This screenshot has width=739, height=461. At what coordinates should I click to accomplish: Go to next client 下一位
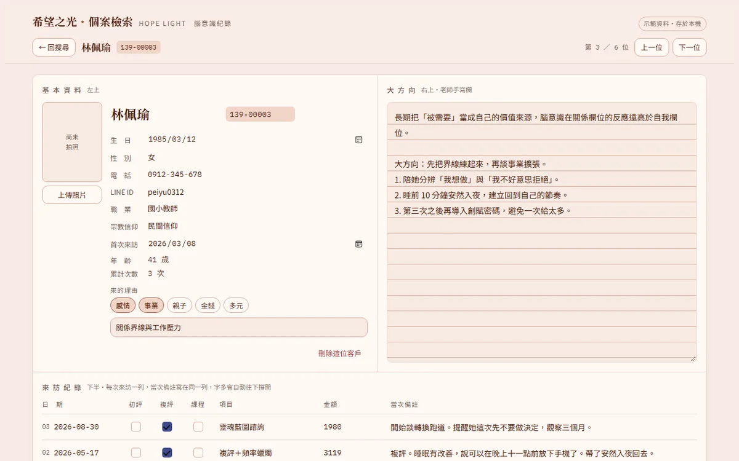[x=689, y=47]
